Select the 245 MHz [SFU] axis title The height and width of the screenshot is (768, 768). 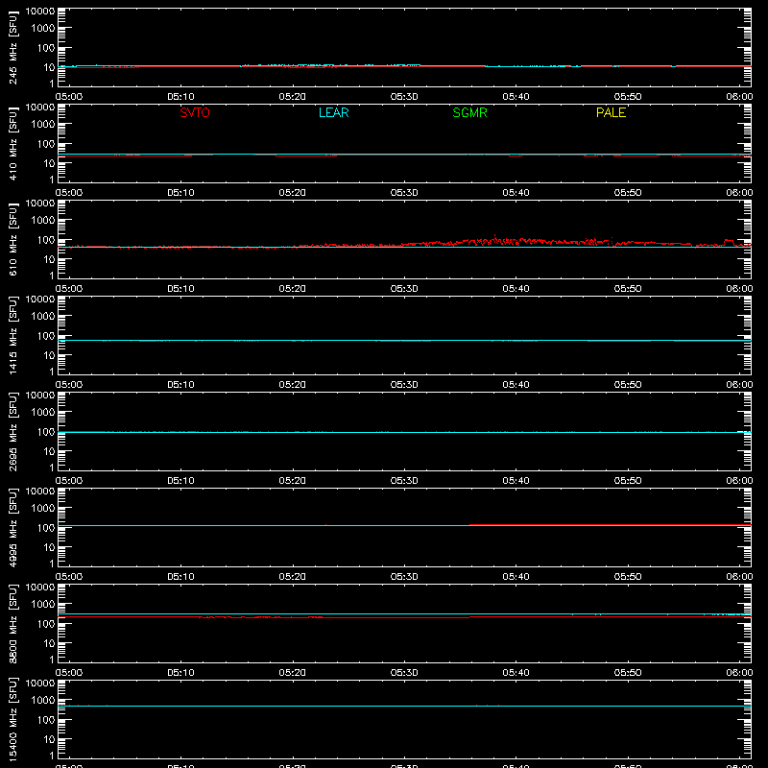coord(12,48)
